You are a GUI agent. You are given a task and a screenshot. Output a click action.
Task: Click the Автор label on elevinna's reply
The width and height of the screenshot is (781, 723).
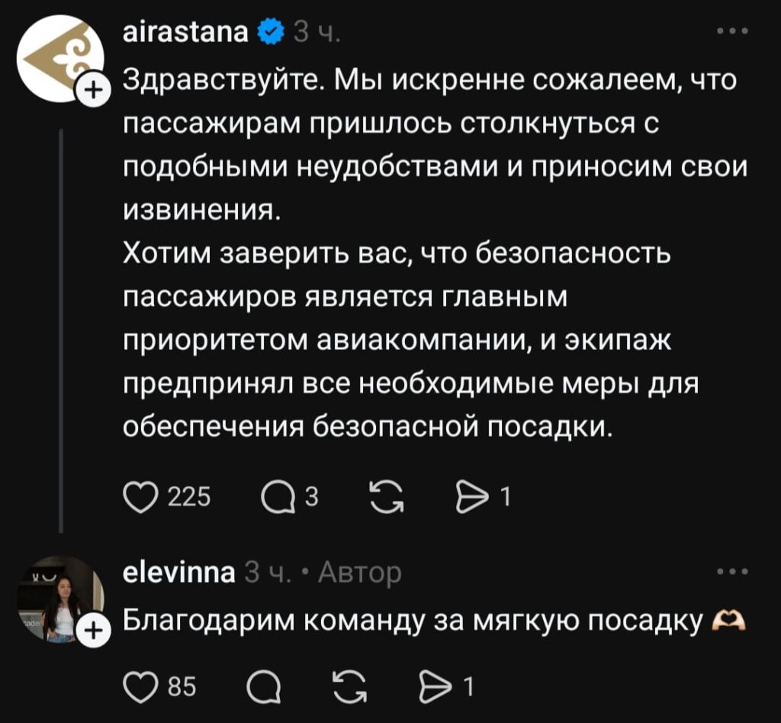pyautogui.click(x=359, y=572)
